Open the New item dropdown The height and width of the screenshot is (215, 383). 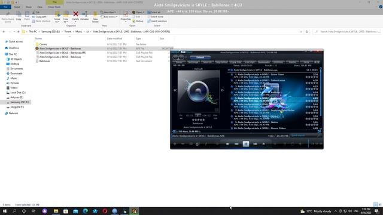click(108, 12)
